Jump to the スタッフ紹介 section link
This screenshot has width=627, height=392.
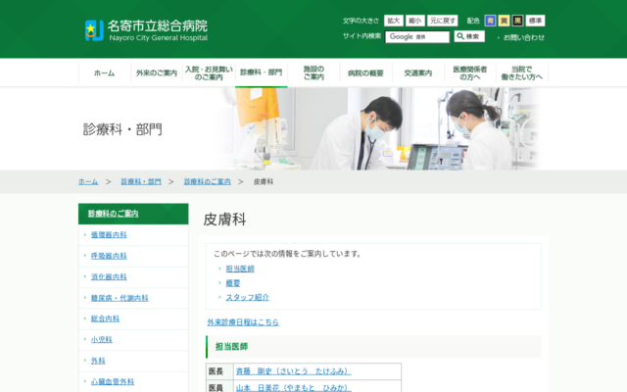(x=247, y=297)
